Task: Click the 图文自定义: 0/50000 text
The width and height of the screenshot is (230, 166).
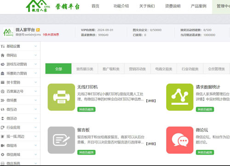Action: tap(147, 30)
